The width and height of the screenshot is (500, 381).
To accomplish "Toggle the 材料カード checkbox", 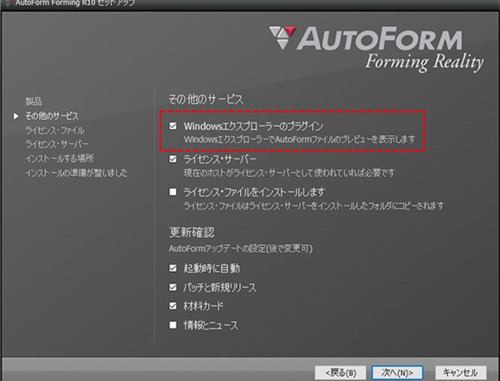I will pos(173,306).
